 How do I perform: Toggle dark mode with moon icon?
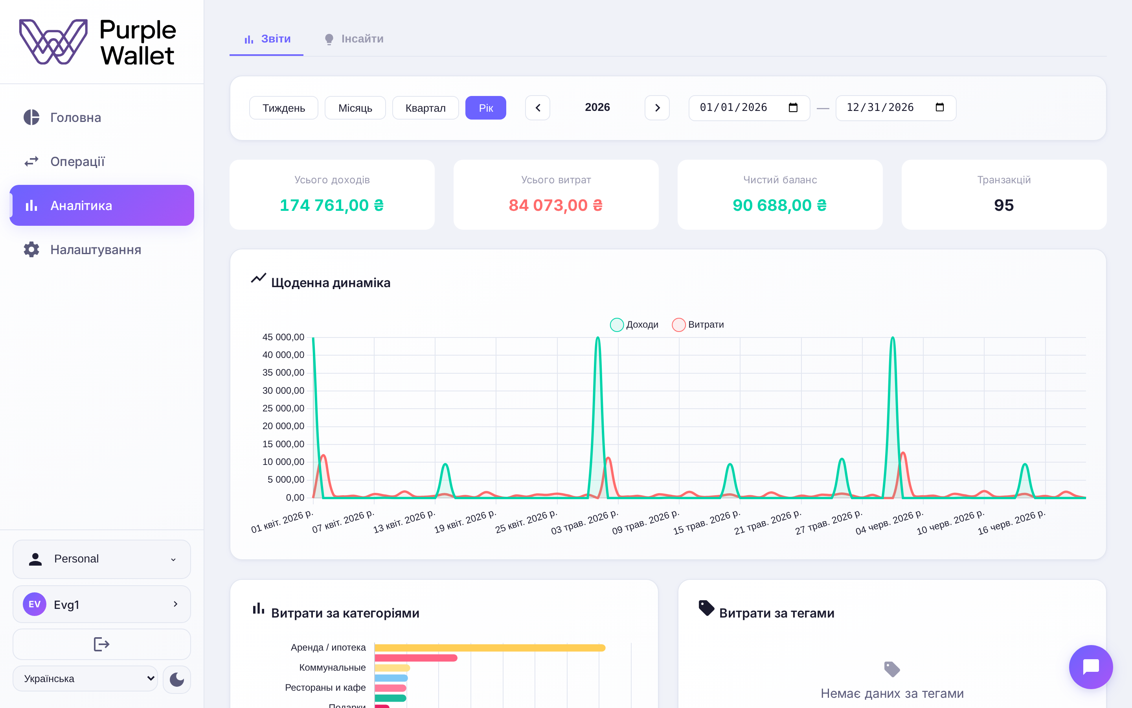[x=177, y=678]
